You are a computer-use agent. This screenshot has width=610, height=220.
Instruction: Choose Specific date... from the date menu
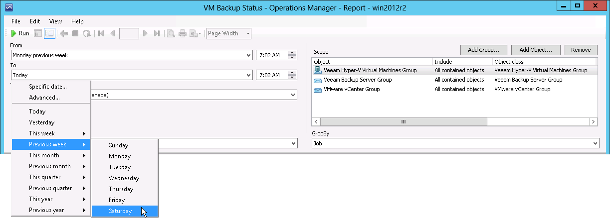(x=51, y=87)
